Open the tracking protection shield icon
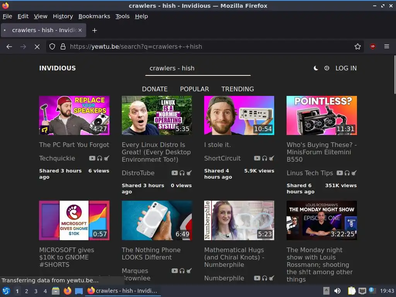This screenshot has width=396, height=297. 52,46
